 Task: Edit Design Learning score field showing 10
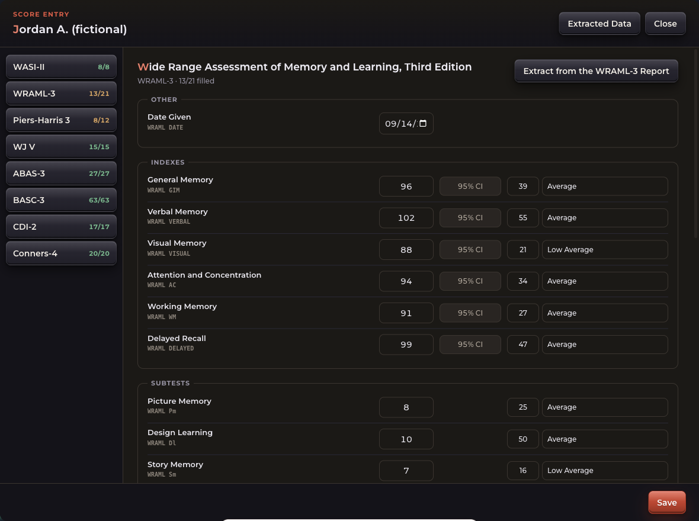(406, 439)
